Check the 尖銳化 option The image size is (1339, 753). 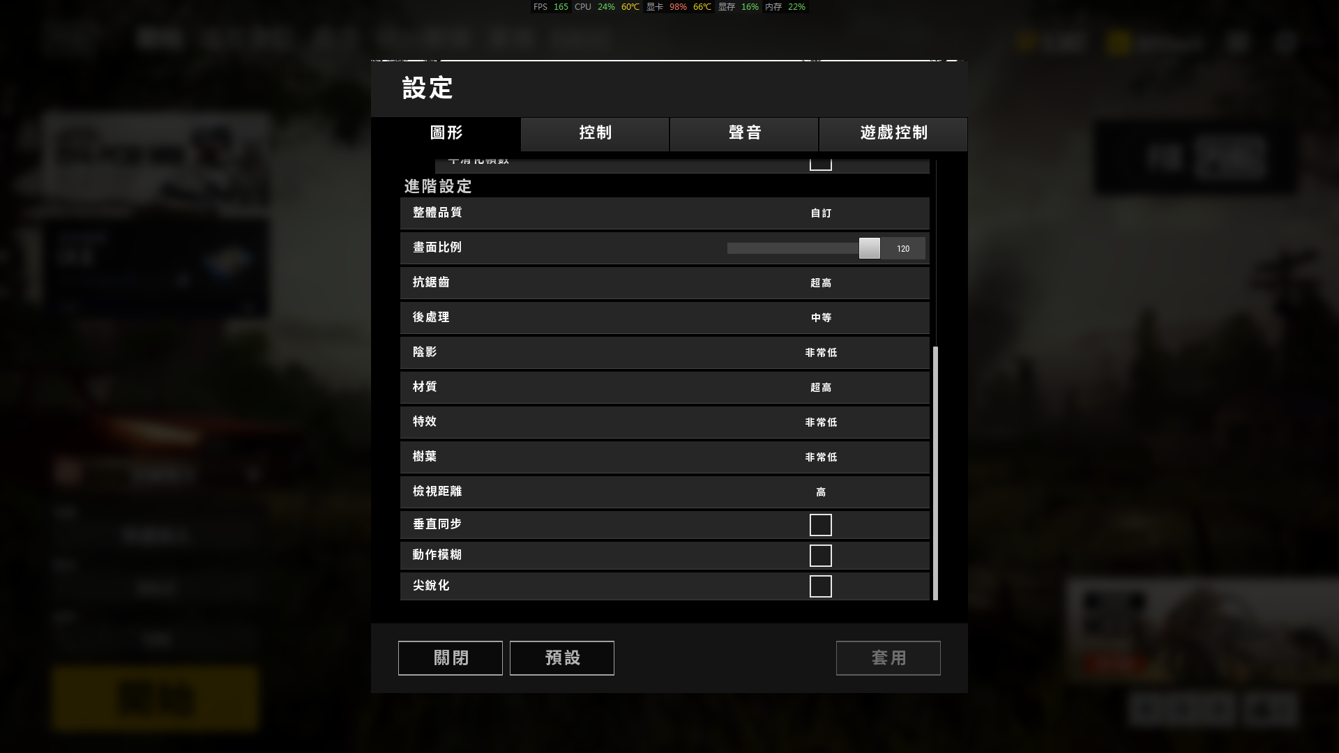tap(820, 586)
